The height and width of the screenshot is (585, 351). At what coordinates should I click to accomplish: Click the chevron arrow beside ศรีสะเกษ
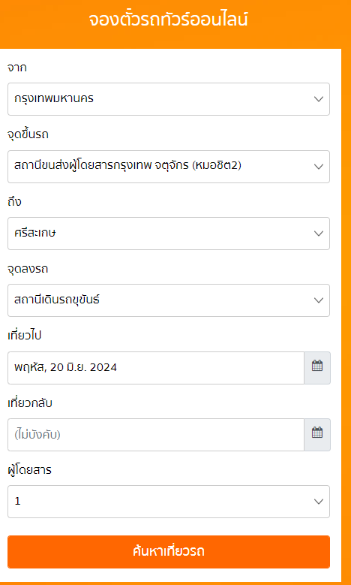tap(319, 234)
